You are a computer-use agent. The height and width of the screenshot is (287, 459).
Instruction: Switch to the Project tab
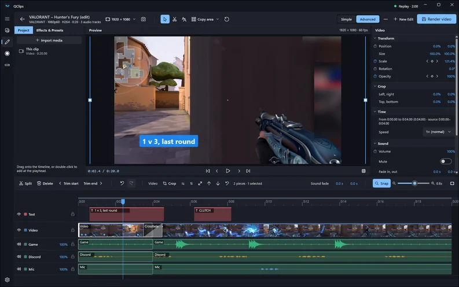23,30
